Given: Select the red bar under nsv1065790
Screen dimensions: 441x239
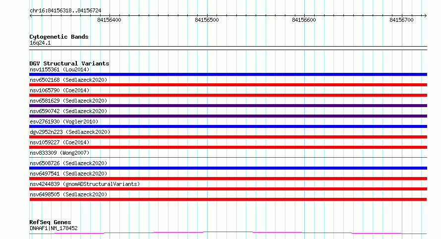Looking at the screenshot, I should click(228, 95).
